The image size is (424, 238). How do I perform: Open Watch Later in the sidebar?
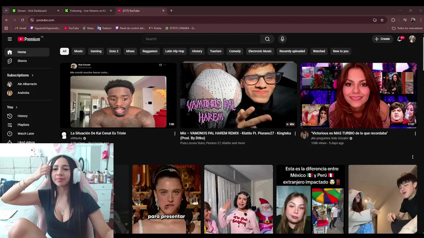coord(27,134)
